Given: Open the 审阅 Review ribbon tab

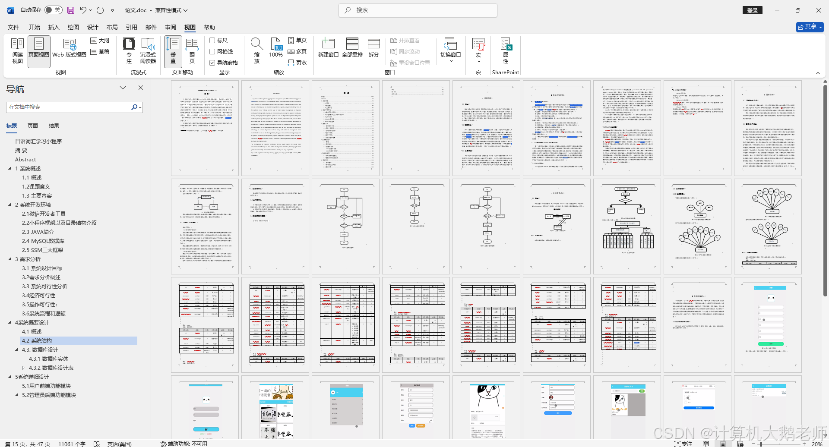Looking at the screenshot, I should pyautogui.click(x=170, y=27).
